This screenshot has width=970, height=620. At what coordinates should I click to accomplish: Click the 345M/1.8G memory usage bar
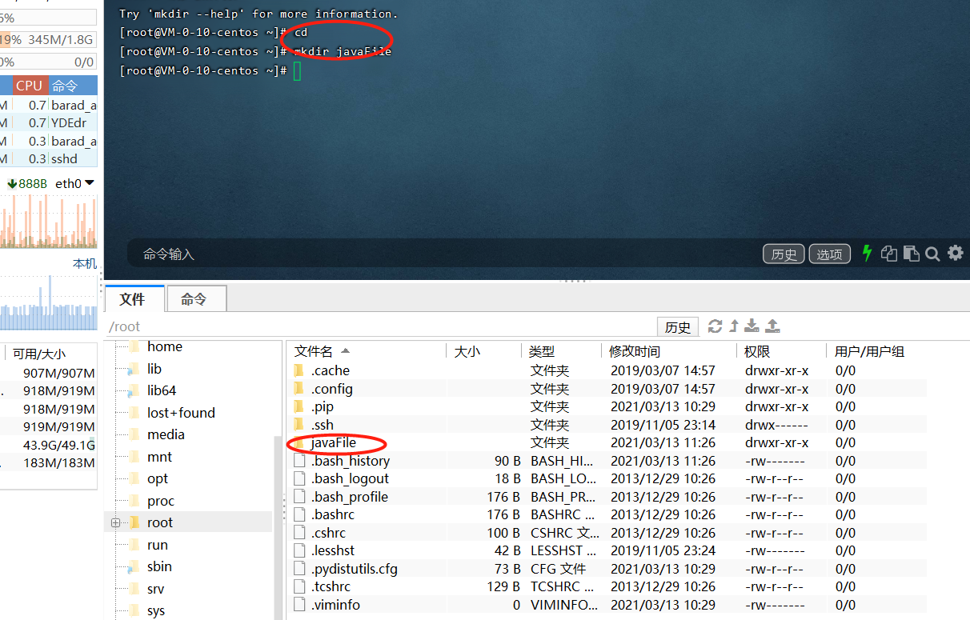click(x=49, y=39)
